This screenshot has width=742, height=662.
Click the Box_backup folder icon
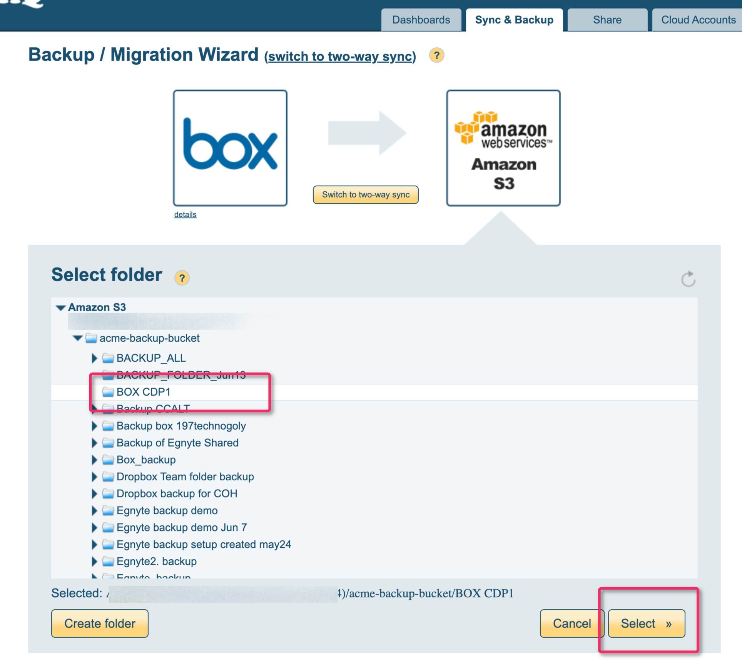(108, 460)
